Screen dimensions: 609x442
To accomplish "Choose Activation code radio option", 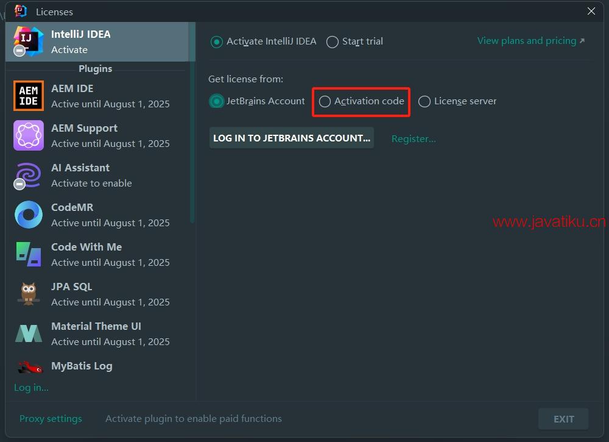I will [361, 101].
